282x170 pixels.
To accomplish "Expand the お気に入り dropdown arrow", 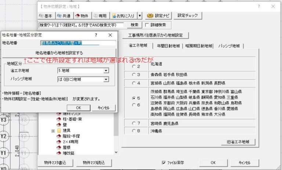I will click(140, 16).
